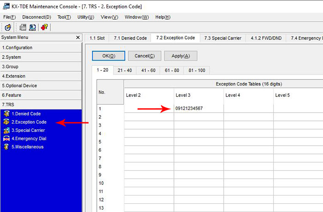Open 3.Special Carrier in TRS menu

pos(28,130)
